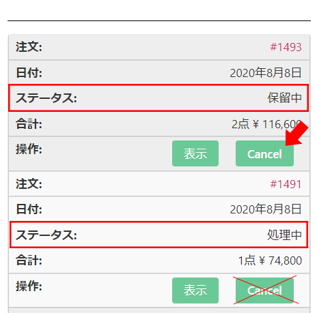Click the 合計 label for order #1491

29,260
